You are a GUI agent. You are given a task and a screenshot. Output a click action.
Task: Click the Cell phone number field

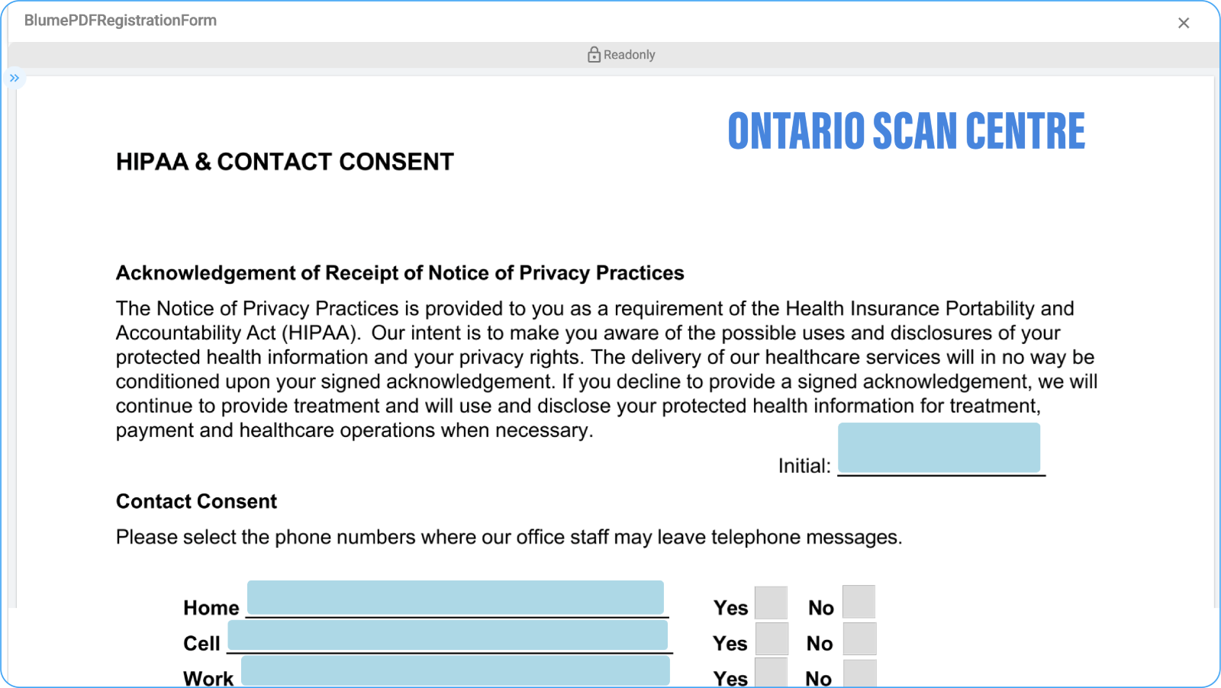(x=448, y=635)
